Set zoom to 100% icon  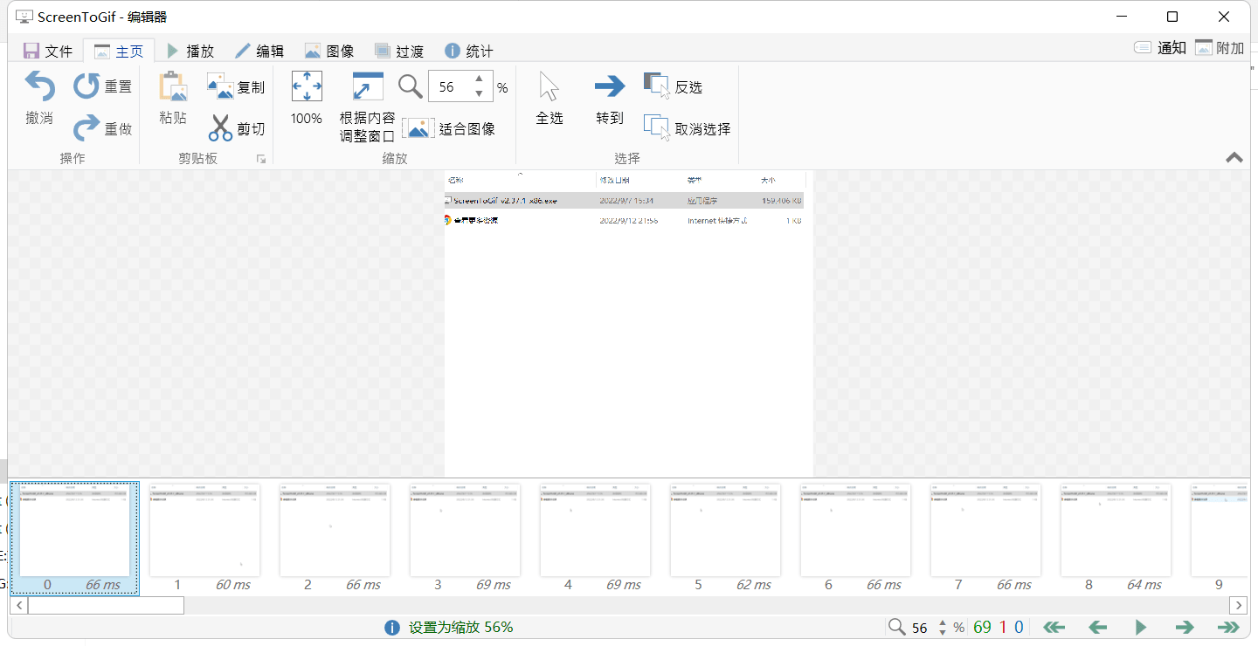pos(307,87)
